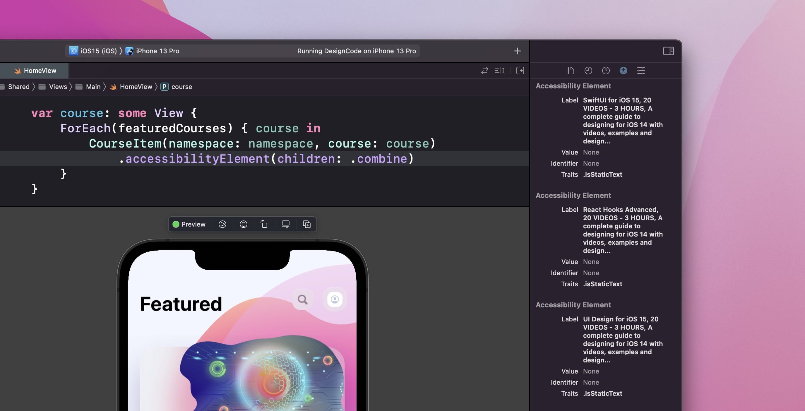805x411 pixels.
Task: Toggle the Preview status indicator button
Action: (x=189, y=225)
